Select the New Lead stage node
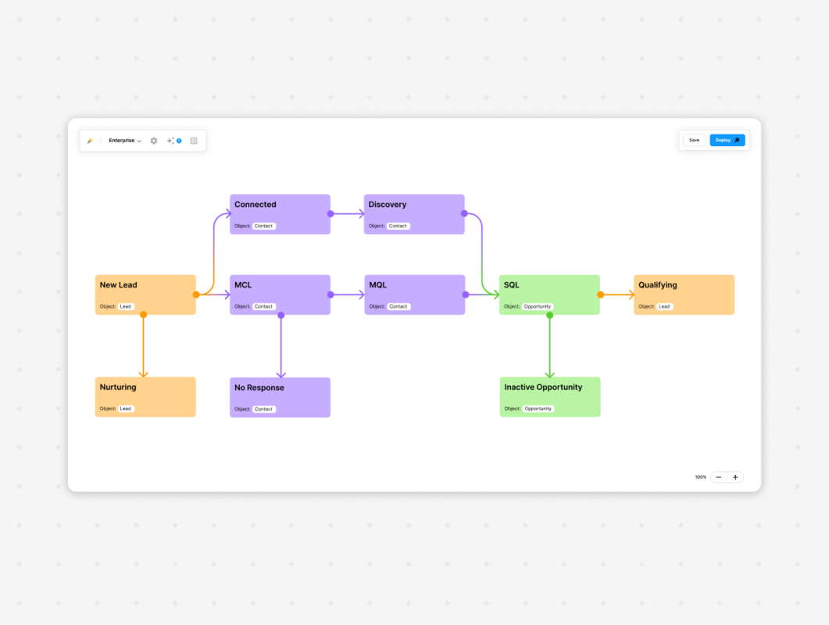 coord(145,295)
